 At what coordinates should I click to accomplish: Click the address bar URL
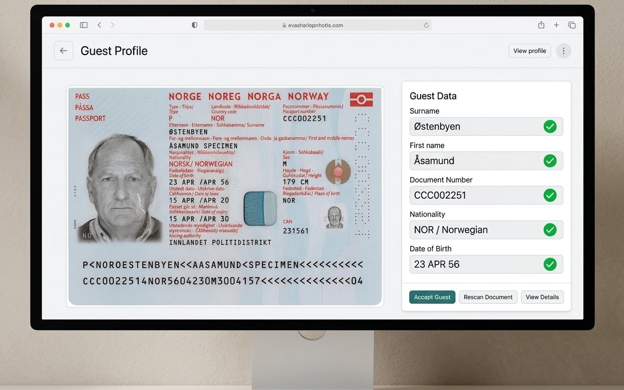point(316,26)
